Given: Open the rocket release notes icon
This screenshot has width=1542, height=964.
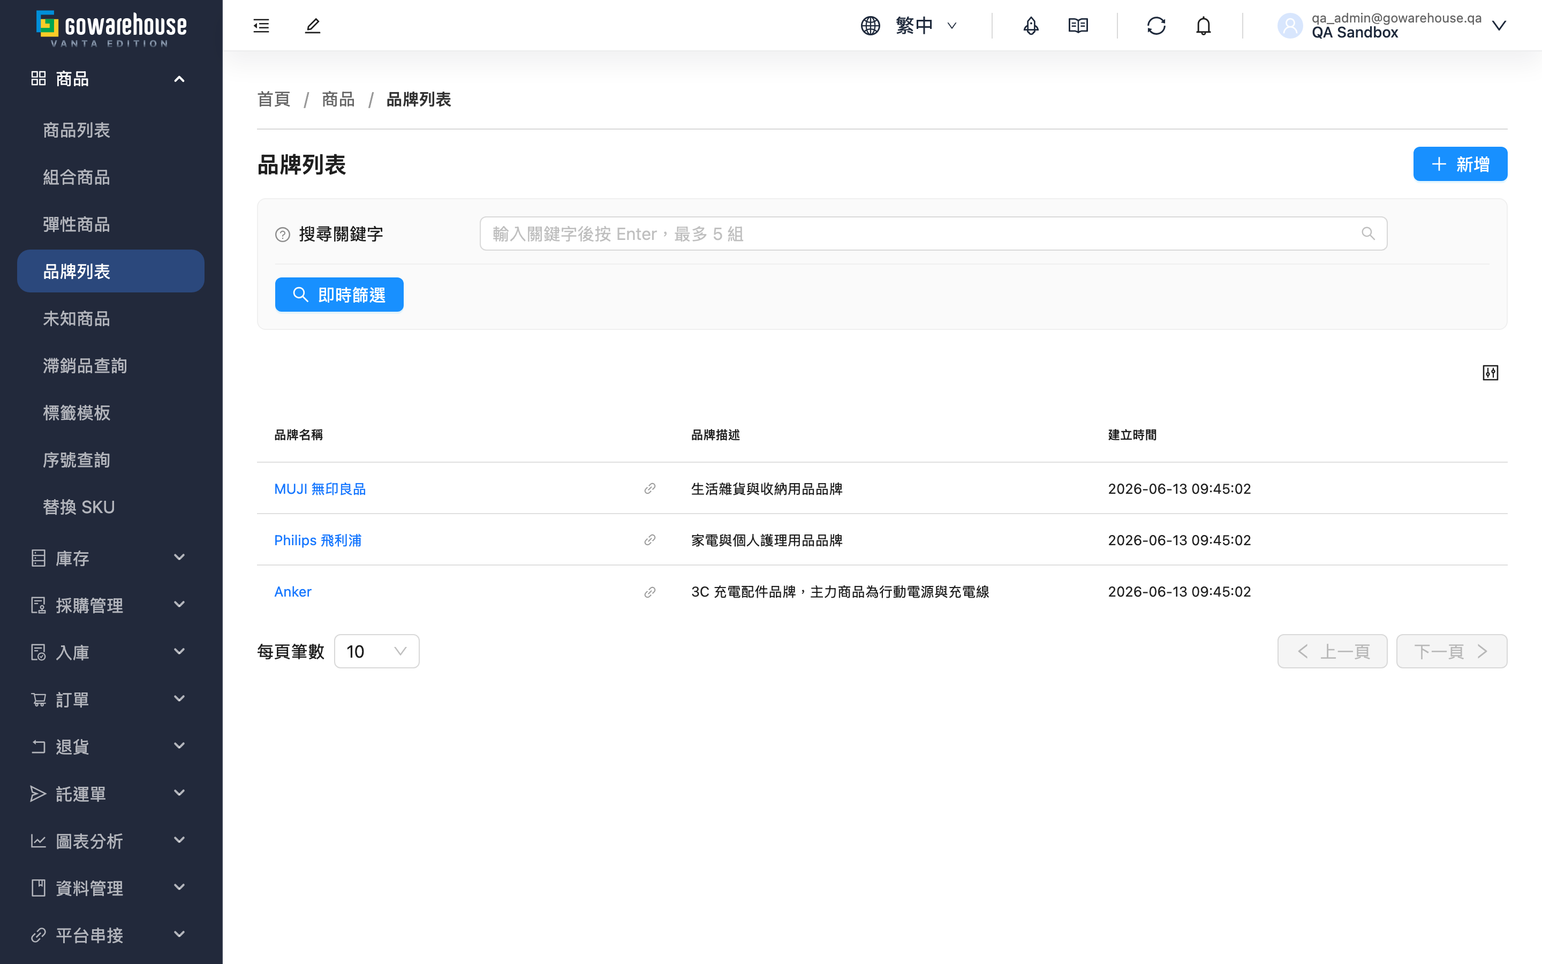Looking at the screenshot, I should (x=1031, y=26).
